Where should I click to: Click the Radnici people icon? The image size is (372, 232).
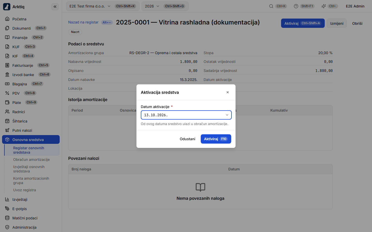(x=7, y=112)
